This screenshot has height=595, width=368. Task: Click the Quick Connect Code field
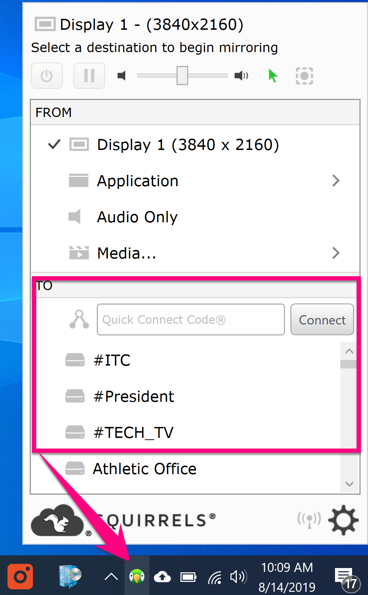coord(190,319)
